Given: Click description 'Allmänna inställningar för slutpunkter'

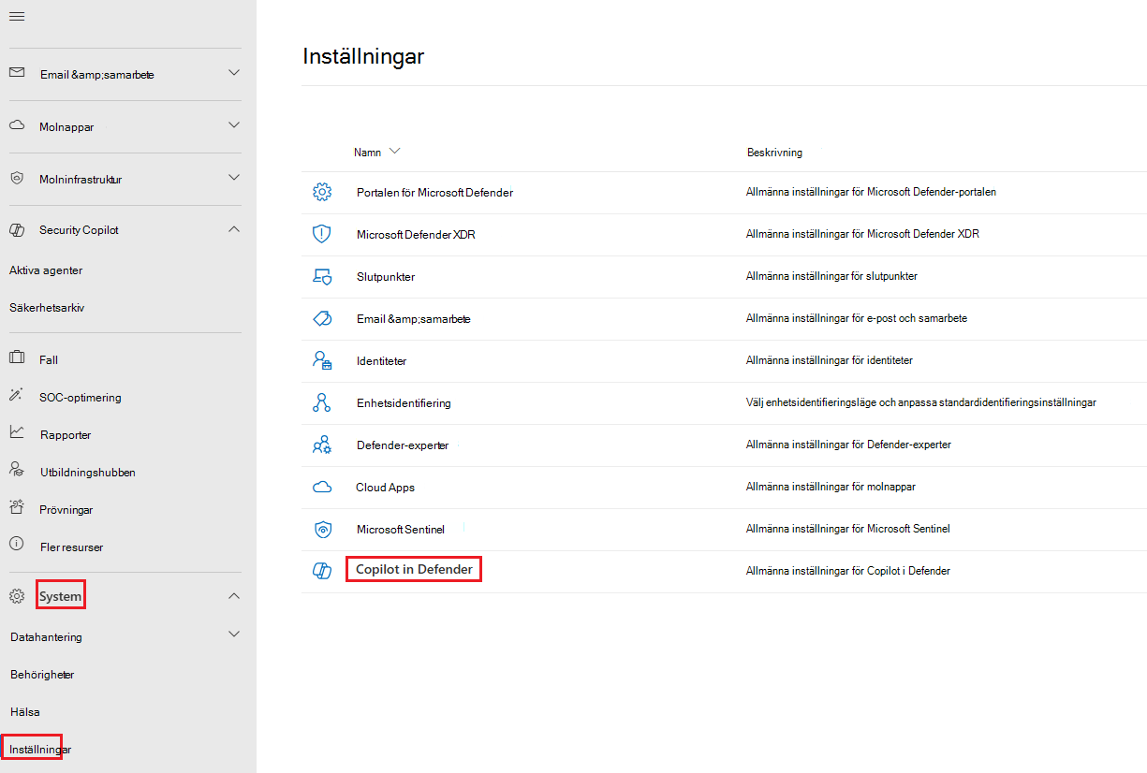Looking at the screenshot, I should tap(831, 277).
